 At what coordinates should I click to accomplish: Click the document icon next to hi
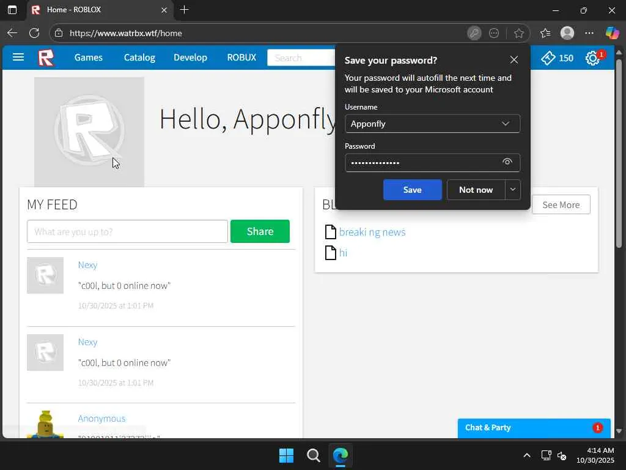tap(331, 253)
